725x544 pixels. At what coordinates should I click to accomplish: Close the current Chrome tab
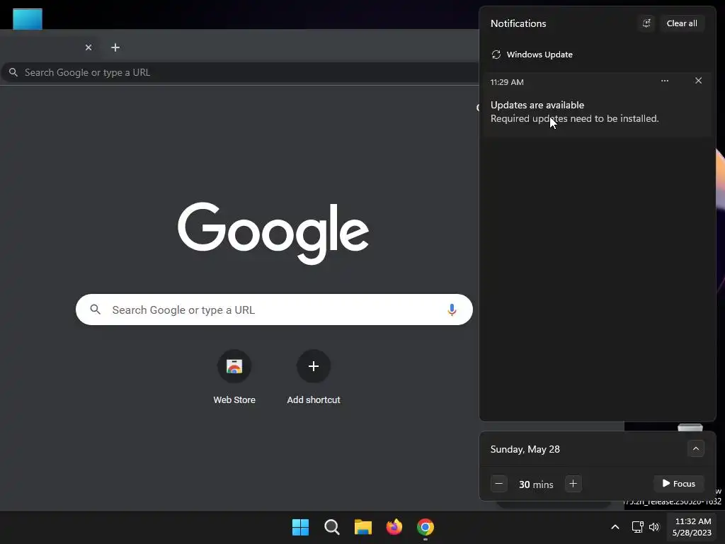[89, 47]
